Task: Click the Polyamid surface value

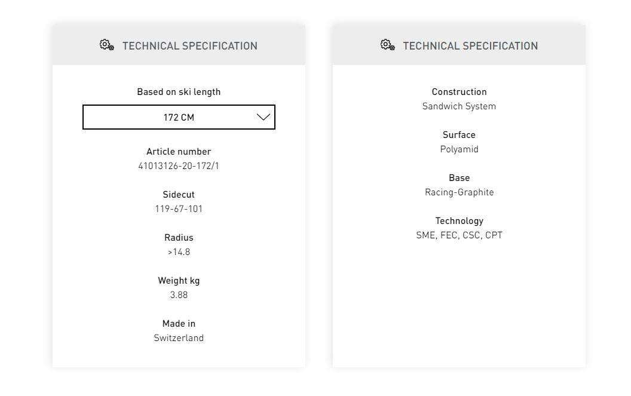Action: click(459, 149)
